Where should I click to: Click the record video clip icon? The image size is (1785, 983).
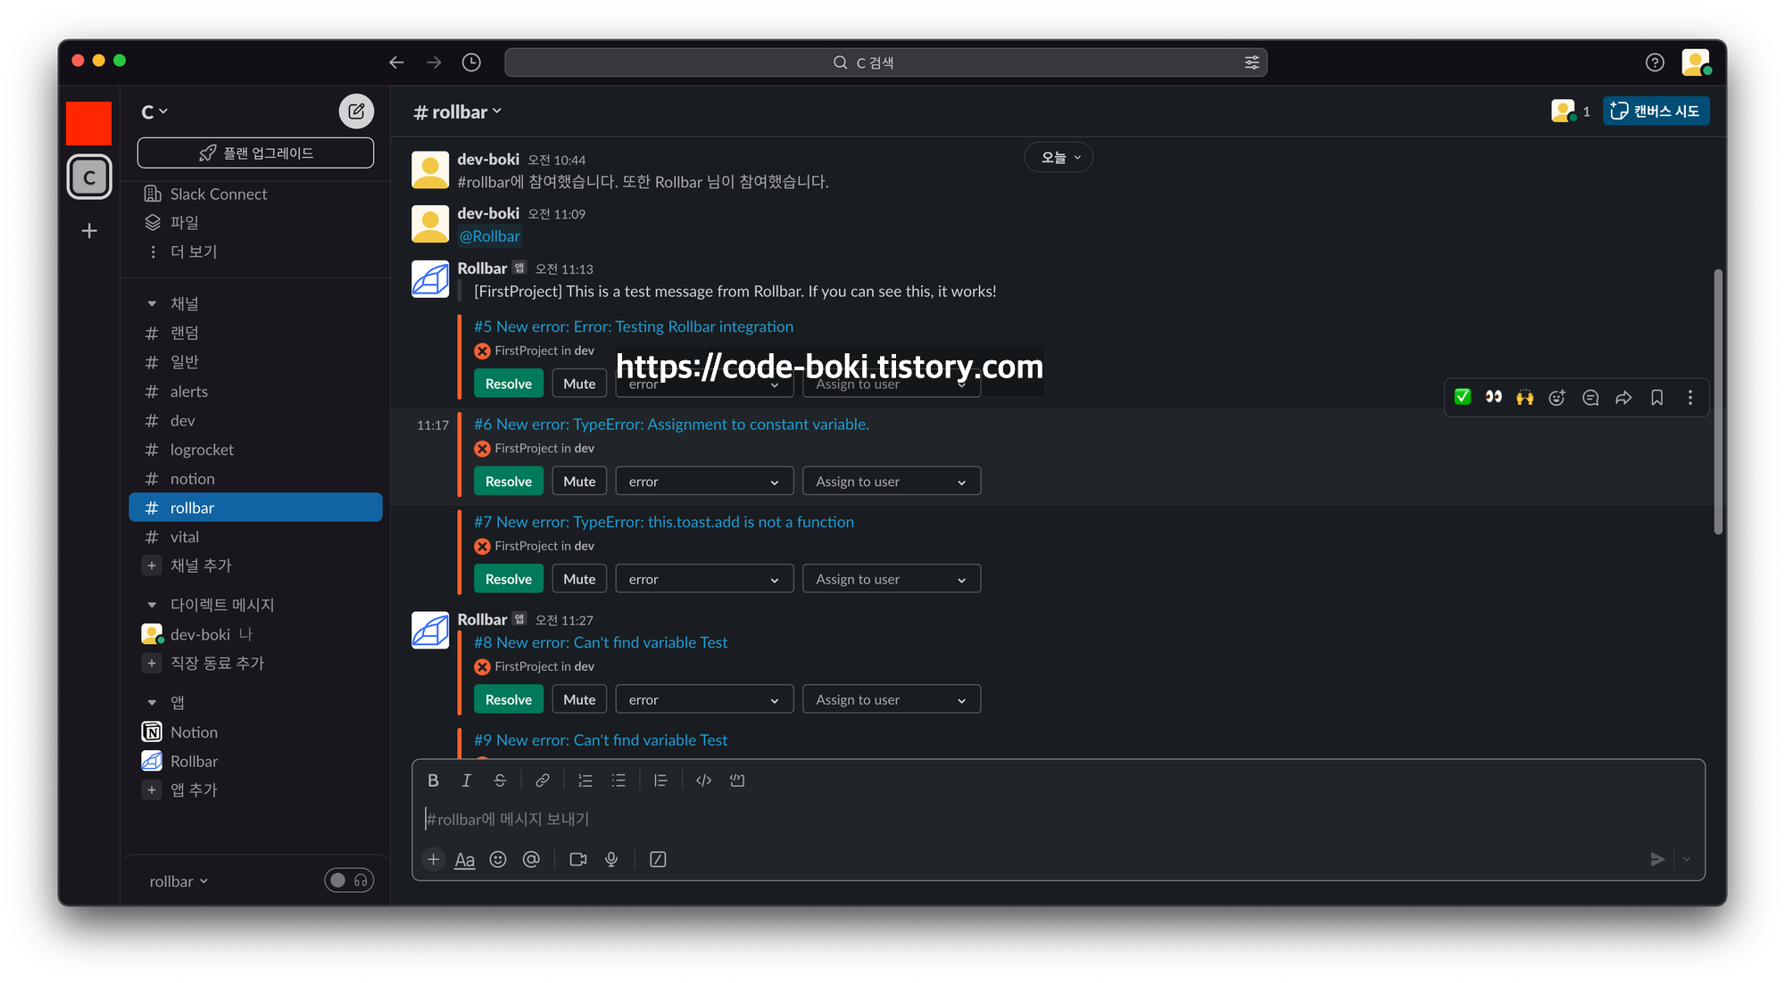pos(578,860)
